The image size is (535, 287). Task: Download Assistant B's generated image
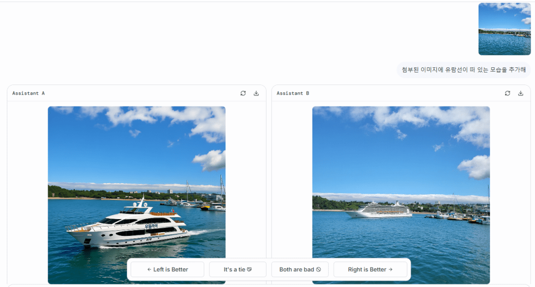click(521, 93)
